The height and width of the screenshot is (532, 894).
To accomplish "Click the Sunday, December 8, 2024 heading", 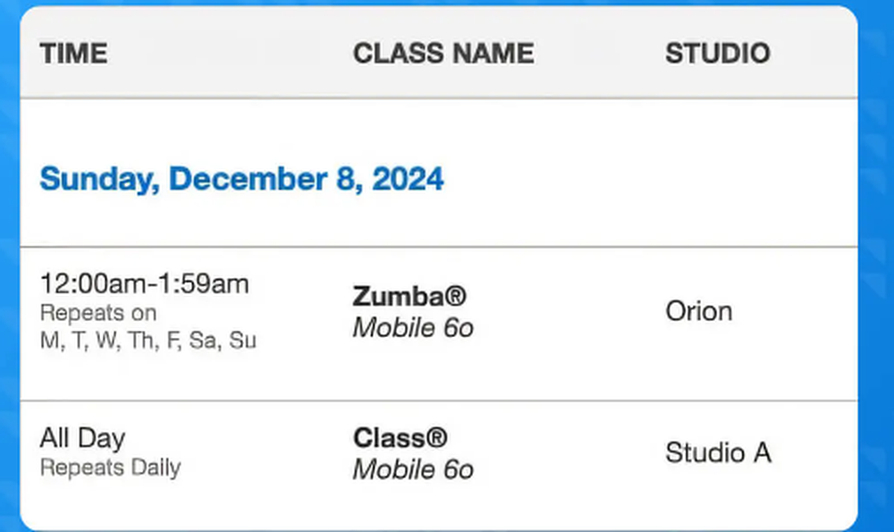I will tap(241, 179).
